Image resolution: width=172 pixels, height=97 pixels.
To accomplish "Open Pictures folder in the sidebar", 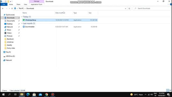I will [x=10, y=36].
